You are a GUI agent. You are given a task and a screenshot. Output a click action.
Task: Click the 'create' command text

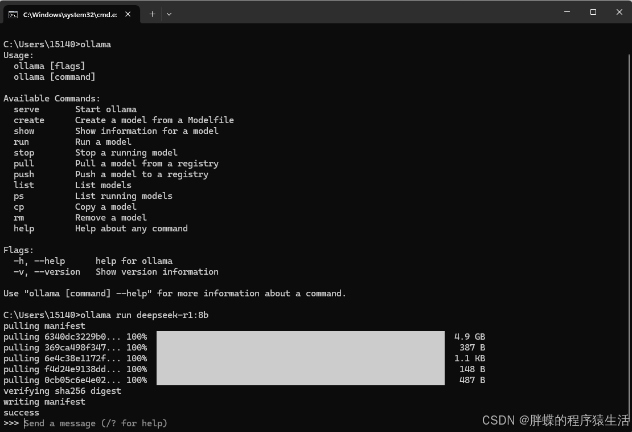point(29,120)
